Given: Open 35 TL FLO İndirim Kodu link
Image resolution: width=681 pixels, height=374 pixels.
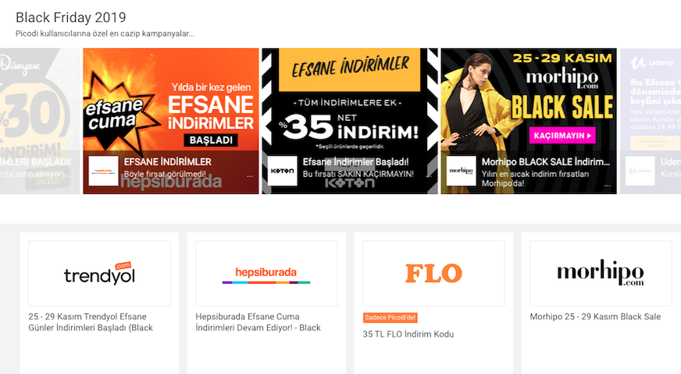Looking at the screenshot, I should (x=408, y=334).
